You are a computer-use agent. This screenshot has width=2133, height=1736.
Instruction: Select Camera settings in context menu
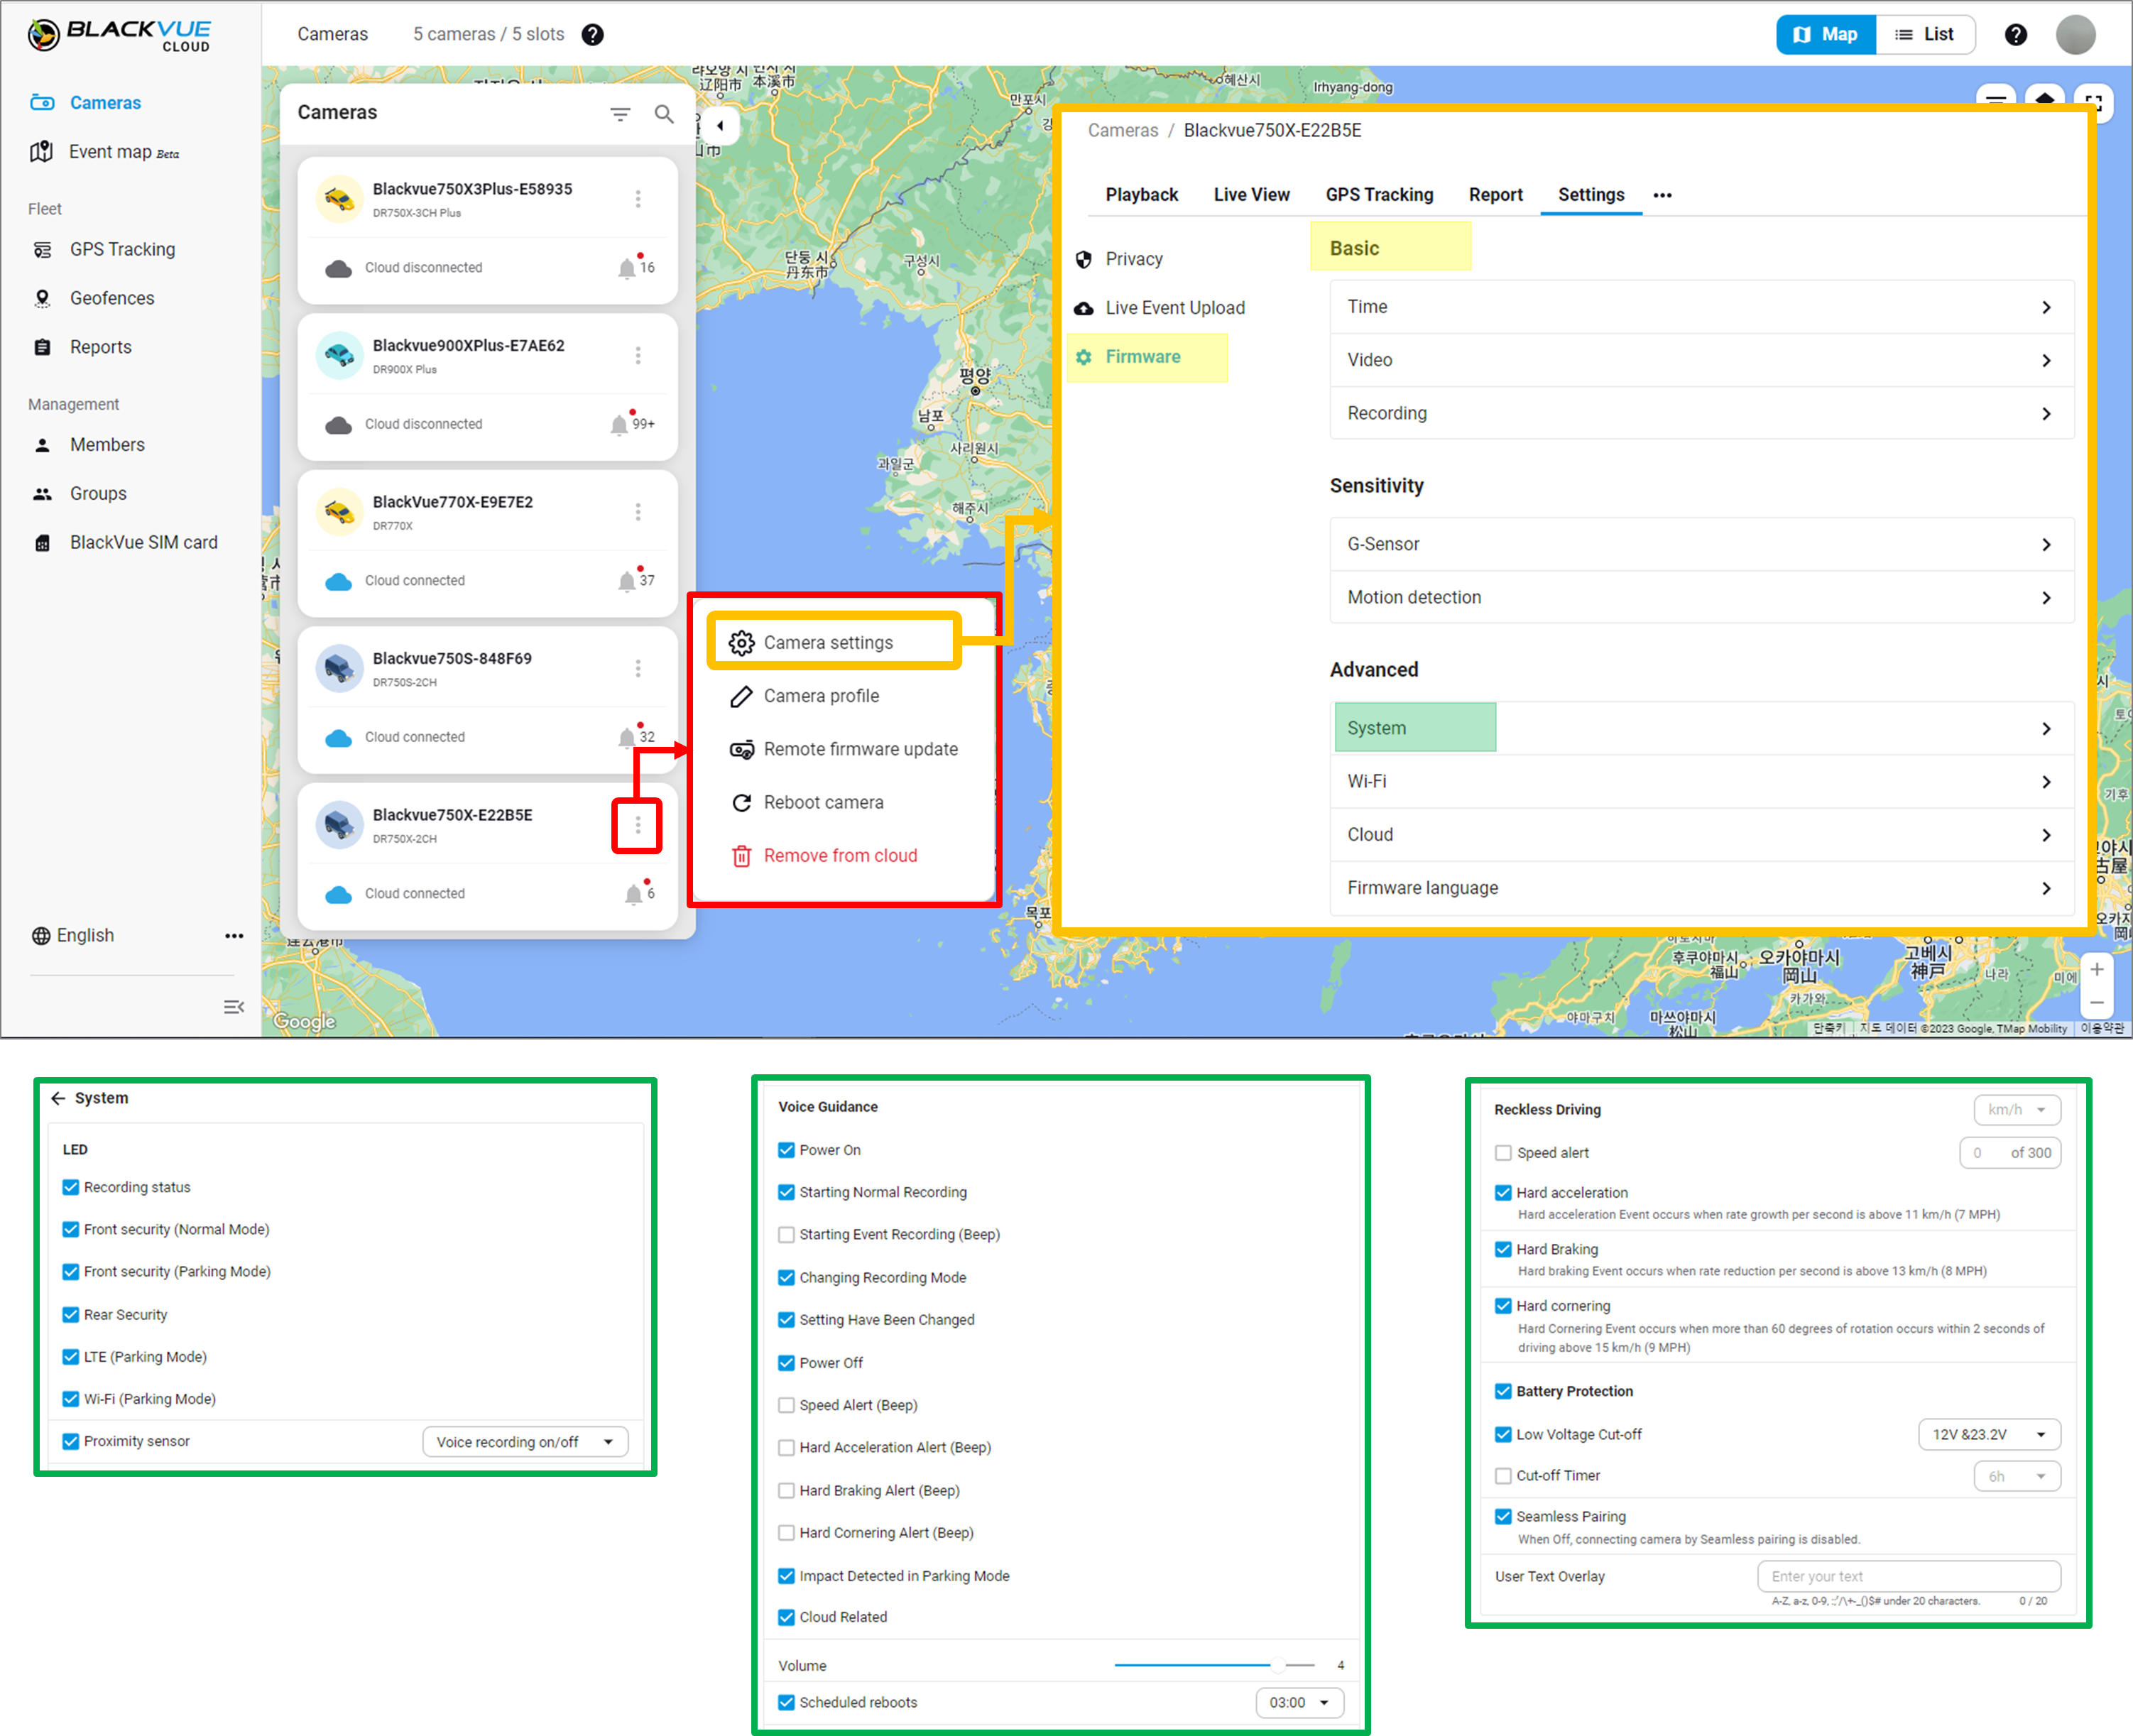pos(833,642)
